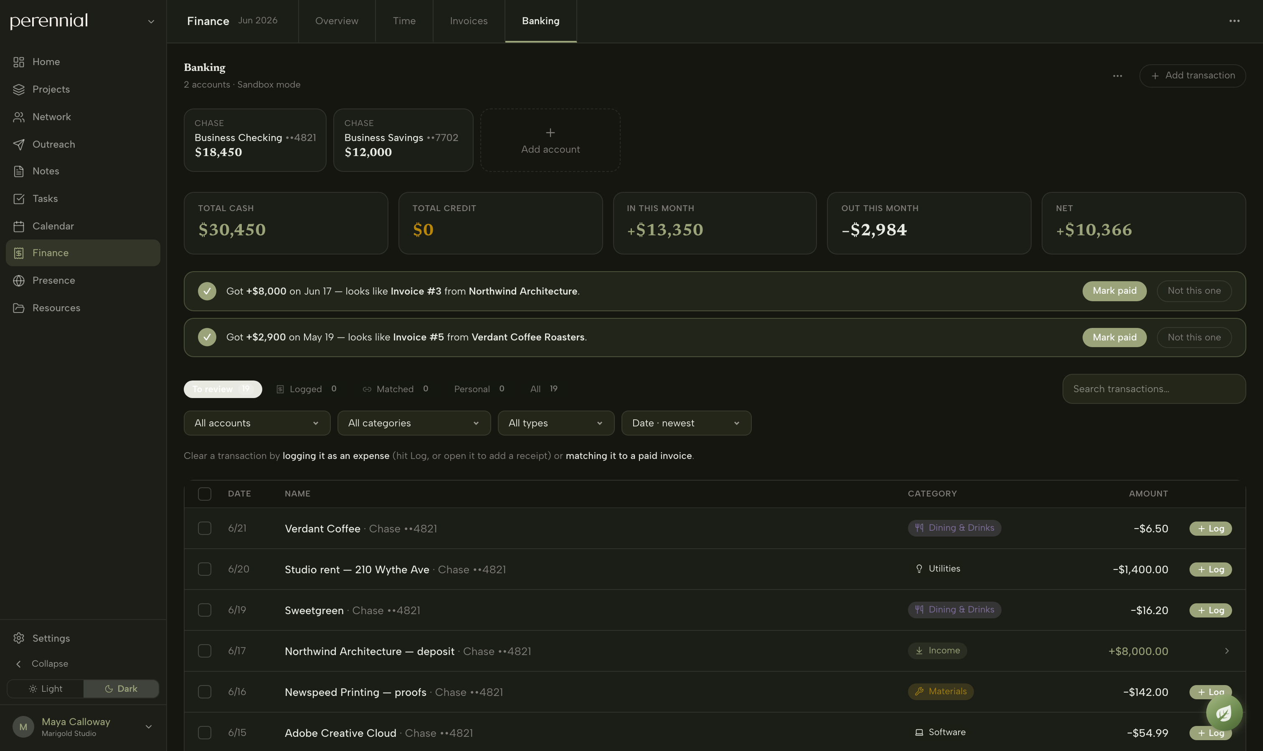This screenshot has height=751, width=1263.
Task: Expand Maya Calloway account menu
Action: click(x=148, y=727)
